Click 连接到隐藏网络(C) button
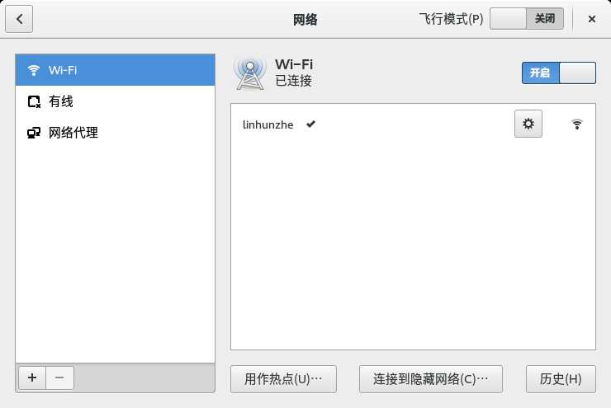Viewport: 611px width, 408px height. 430,379
